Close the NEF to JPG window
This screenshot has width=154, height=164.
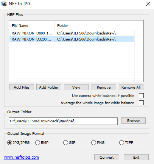pos(148,4)
